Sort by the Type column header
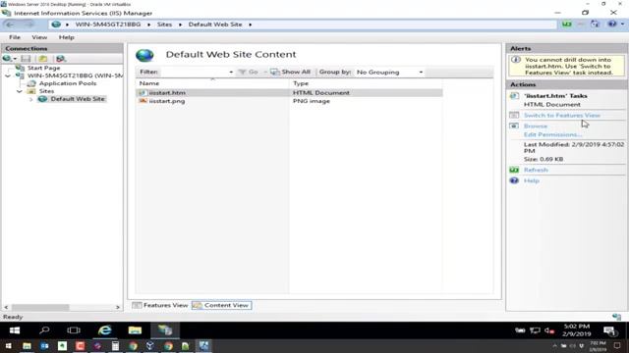Screen dimensions: 629x353 pos(366,83)
